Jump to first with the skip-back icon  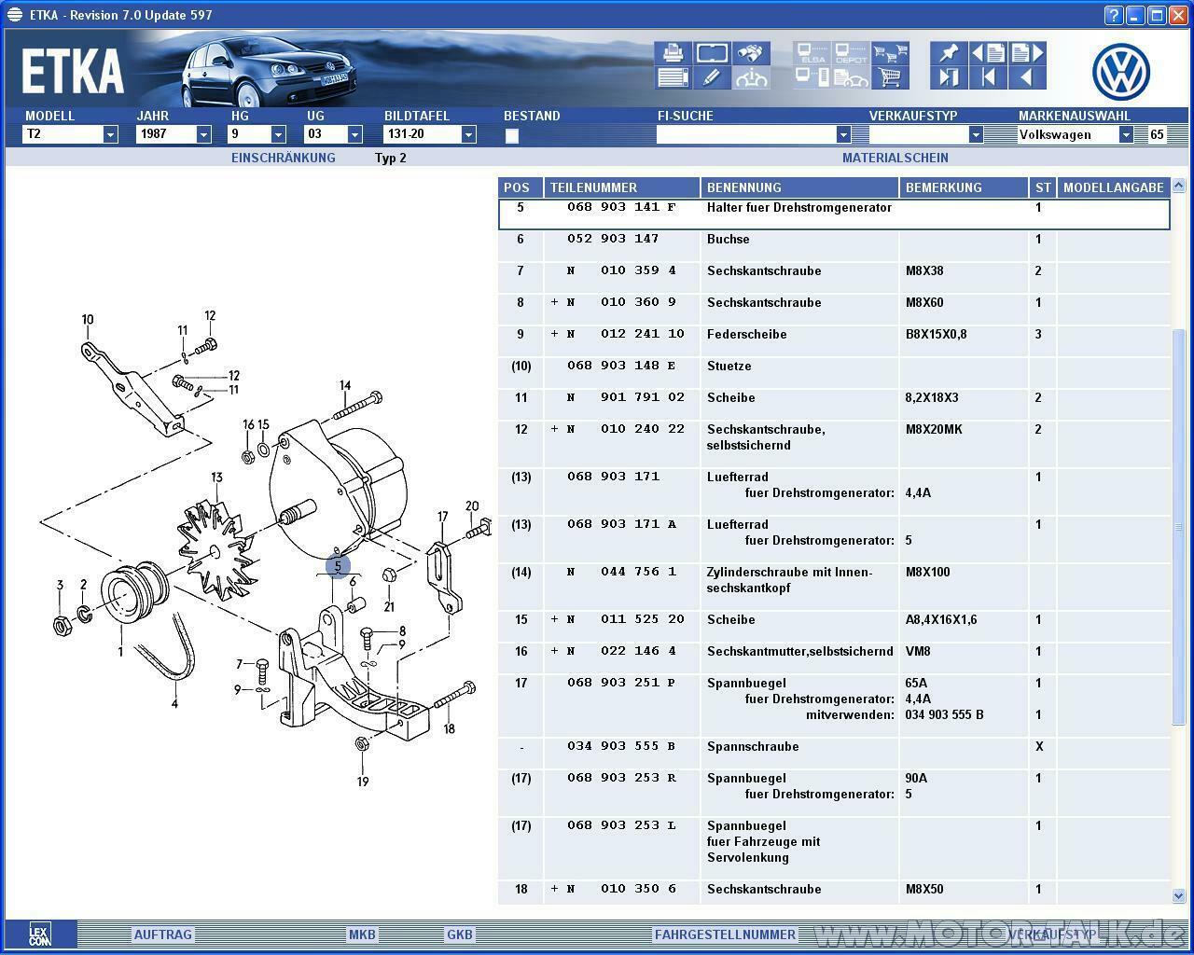pos(988,77)
